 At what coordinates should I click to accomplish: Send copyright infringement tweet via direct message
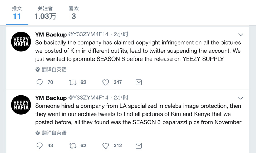click(x=139, y=82)
